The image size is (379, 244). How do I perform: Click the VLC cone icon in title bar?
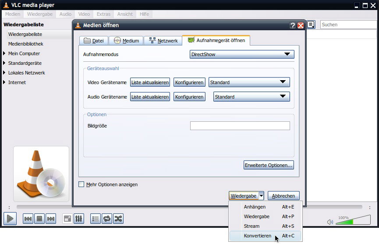6,5
